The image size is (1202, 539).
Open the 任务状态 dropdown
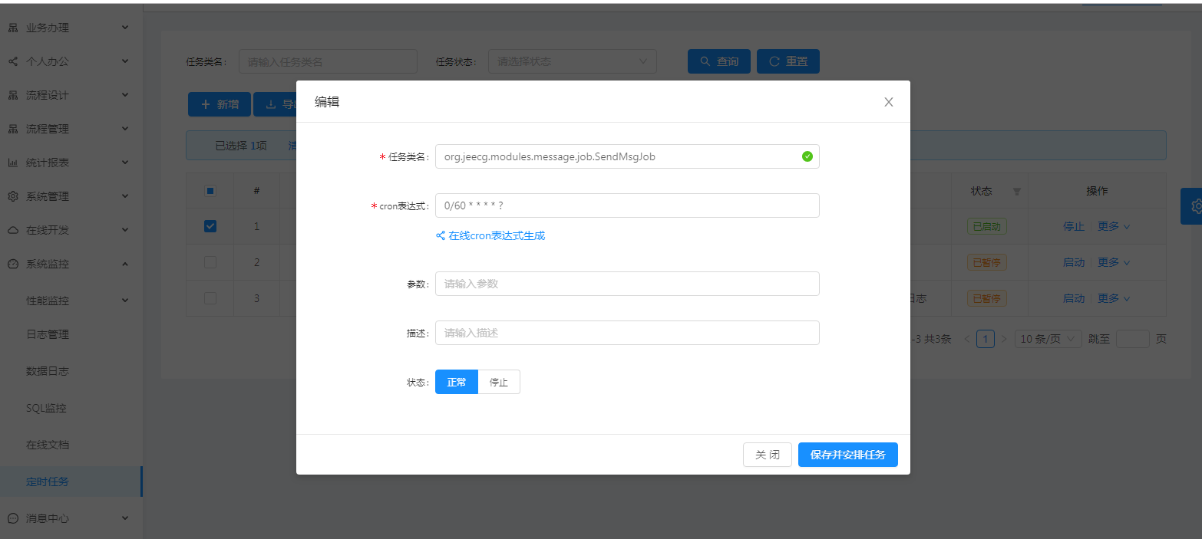(x=573, y=61)
